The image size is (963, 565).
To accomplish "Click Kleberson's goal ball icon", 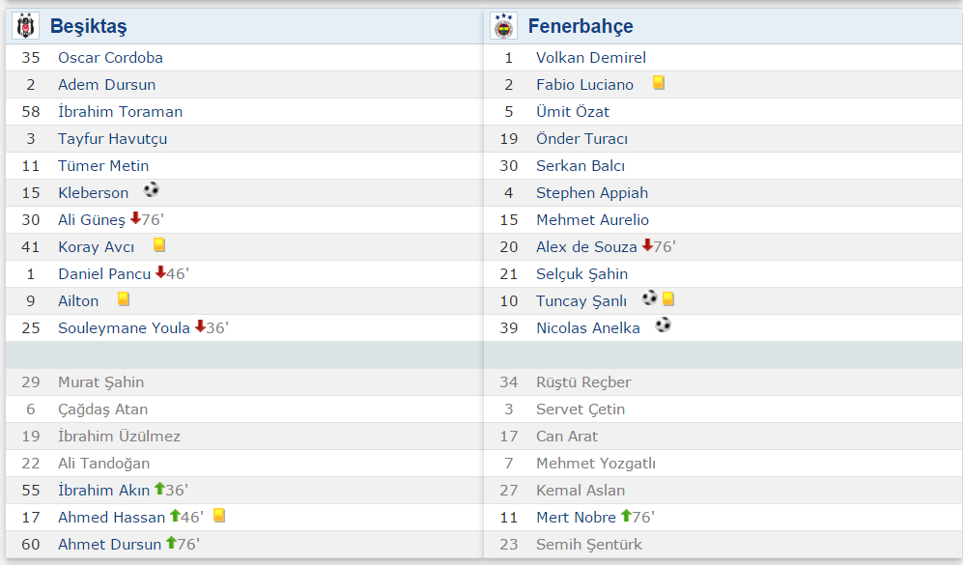I will click(151, 190).
